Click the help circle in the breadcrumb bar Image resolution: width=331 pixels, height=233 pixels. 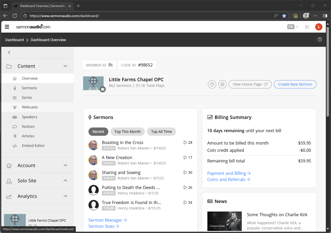click(320, 40)
